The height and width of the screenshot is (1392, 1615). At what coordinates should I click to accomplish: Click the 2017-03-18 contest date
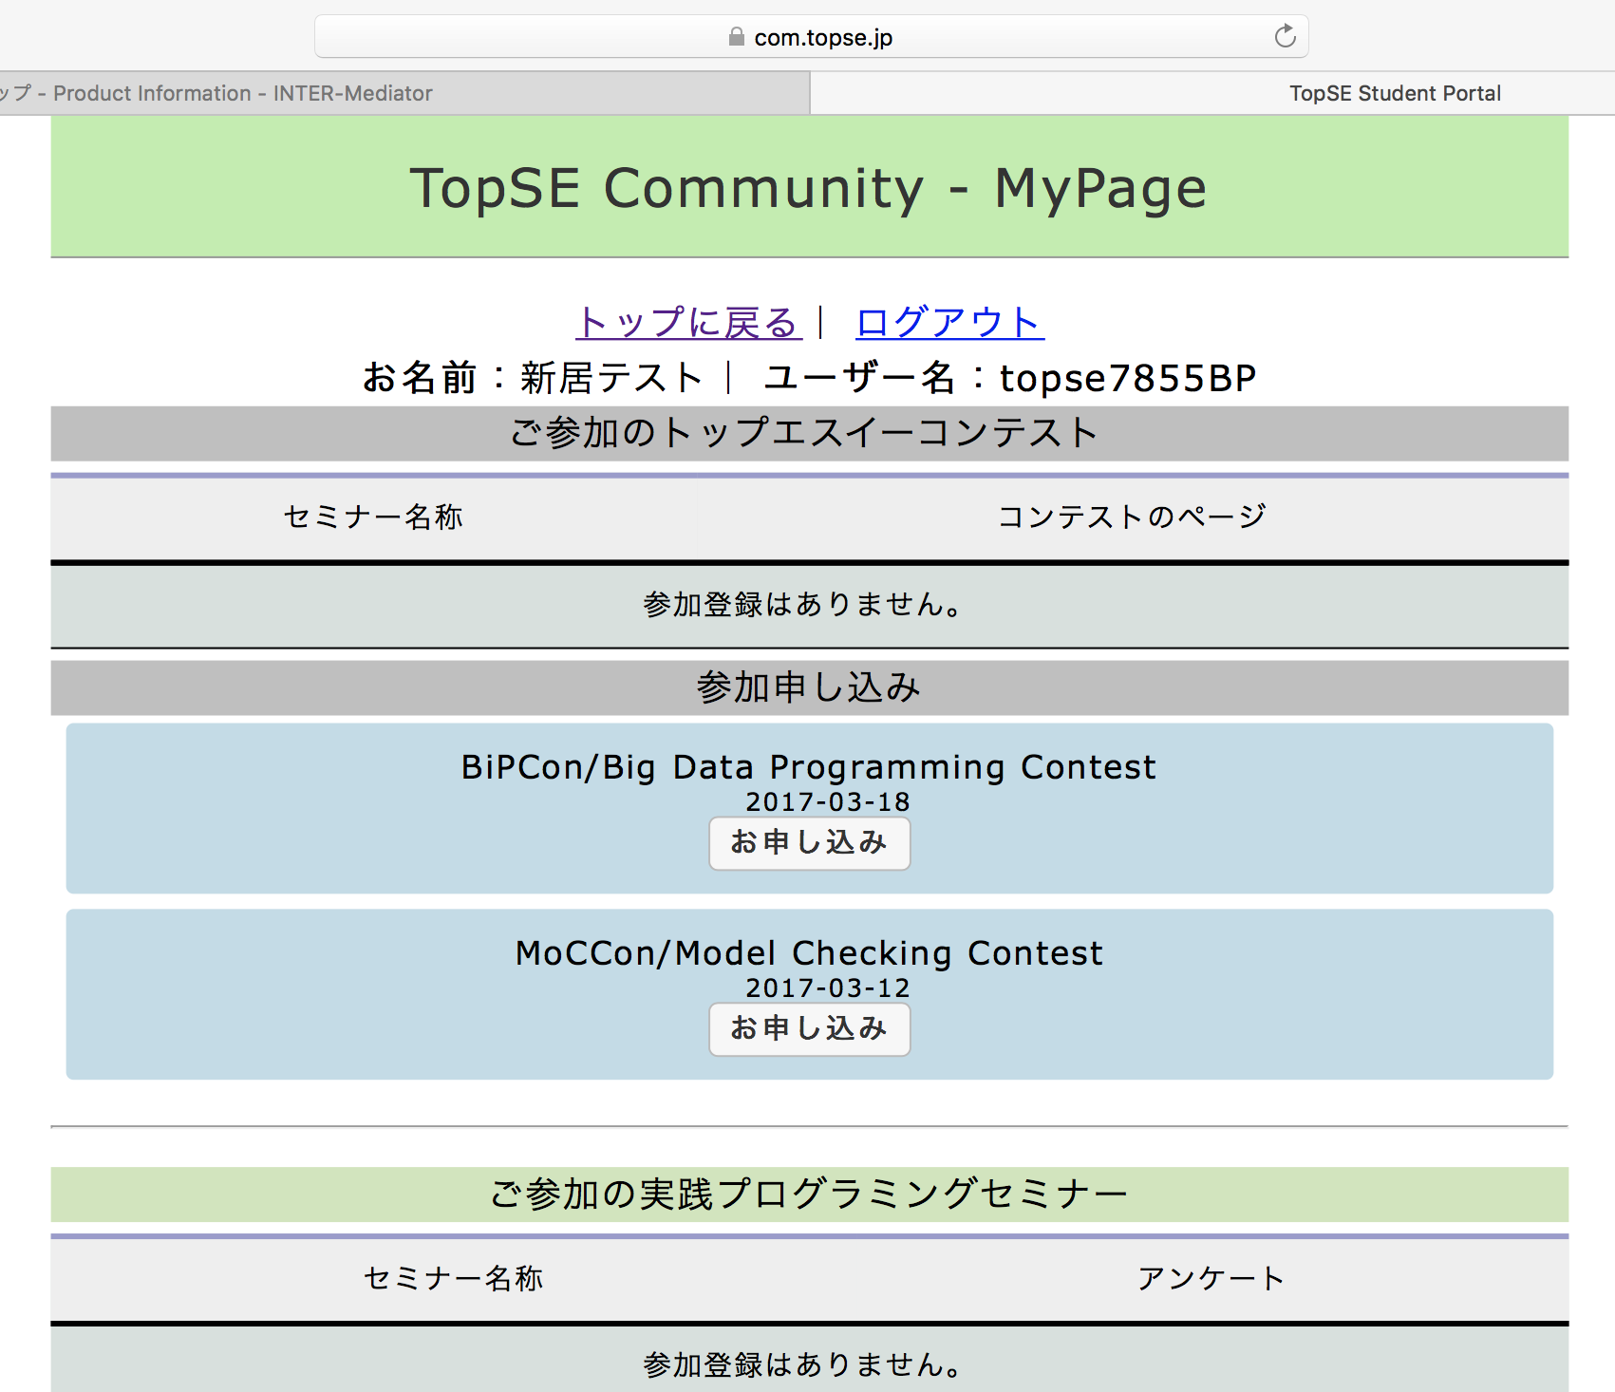[827, 802]
